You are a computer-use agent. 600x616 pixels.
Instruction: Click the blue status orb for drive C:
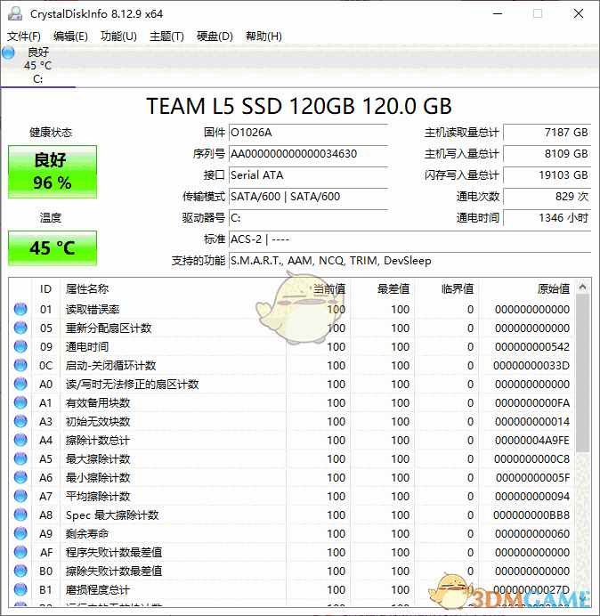pos(8,53)
